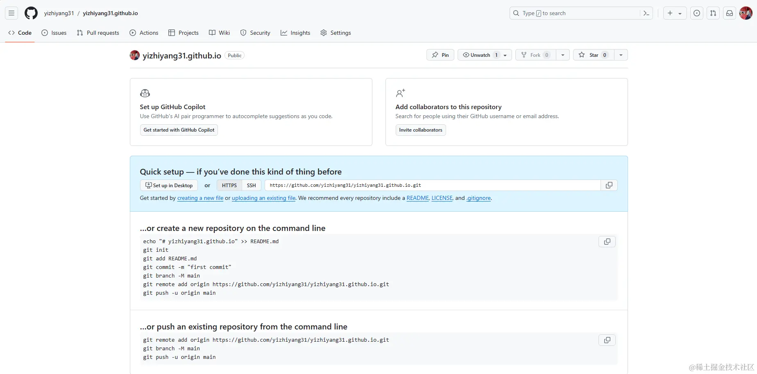This screenshot has width=757, height=374.
Task: Copy the push existing repository commands
Action: [607, 340]
